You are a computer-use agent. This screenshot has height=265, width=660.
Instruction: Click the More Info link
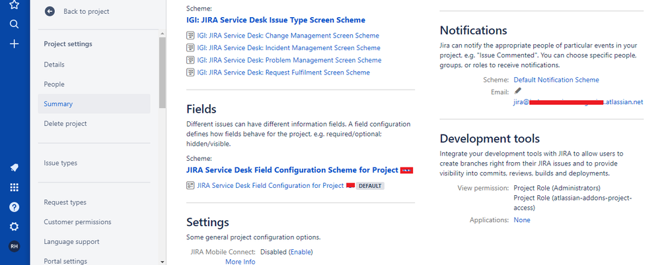[240, 262]
